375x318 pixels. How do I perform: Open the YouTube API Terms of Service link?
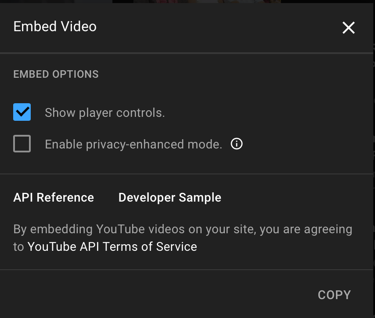[112, 246]
